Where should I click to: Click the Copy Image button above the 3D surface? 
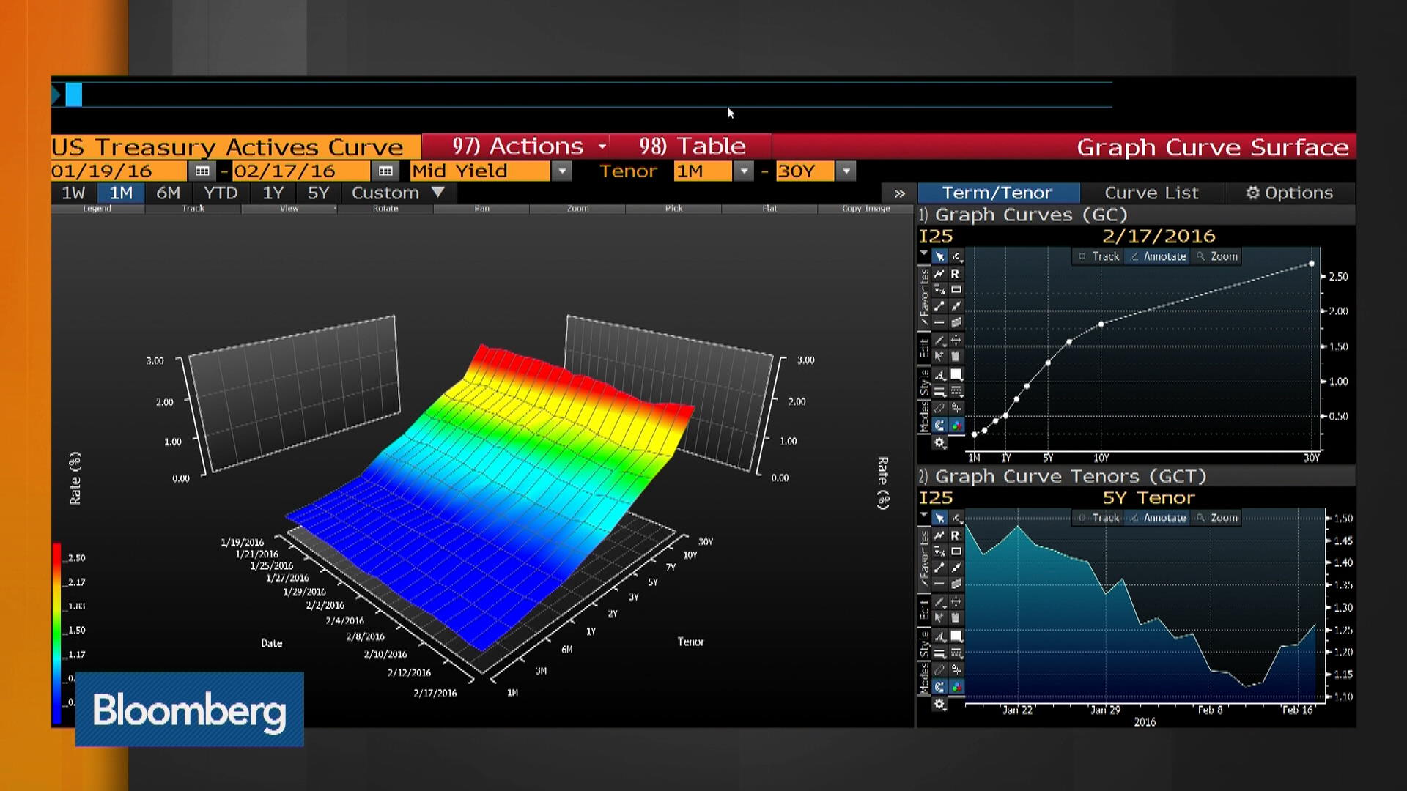865,209
